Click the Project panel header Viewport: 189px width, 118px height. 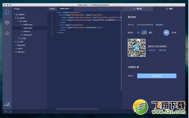click(x=17, y=9)
